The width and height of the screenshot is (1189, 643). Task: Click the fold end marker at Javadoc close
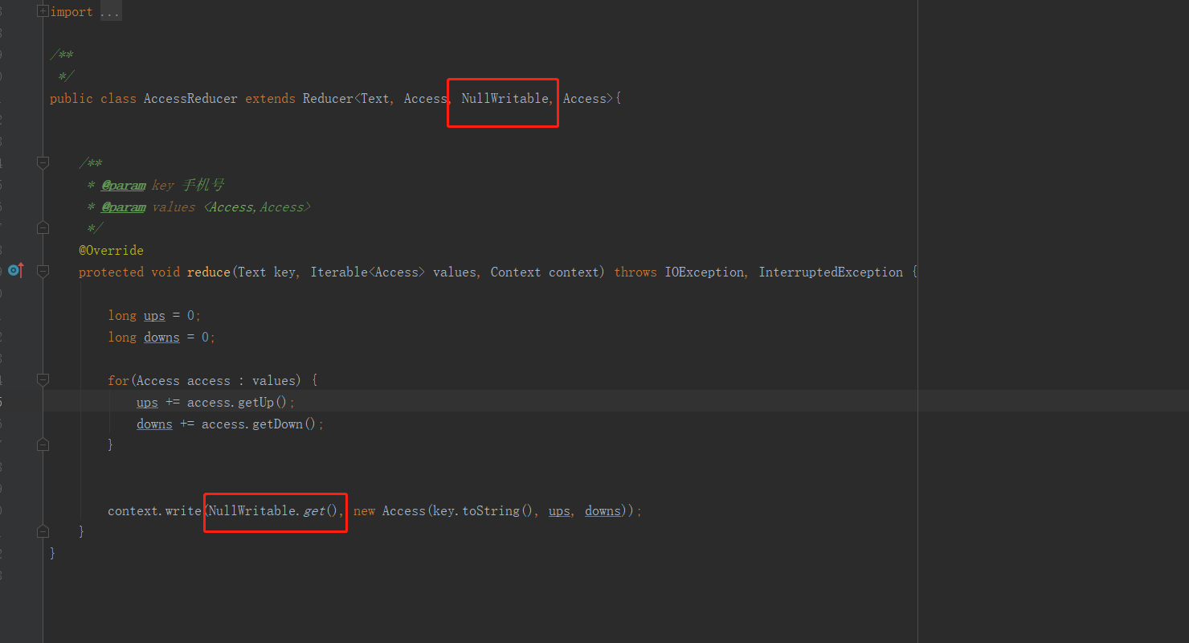coord(43,228)
